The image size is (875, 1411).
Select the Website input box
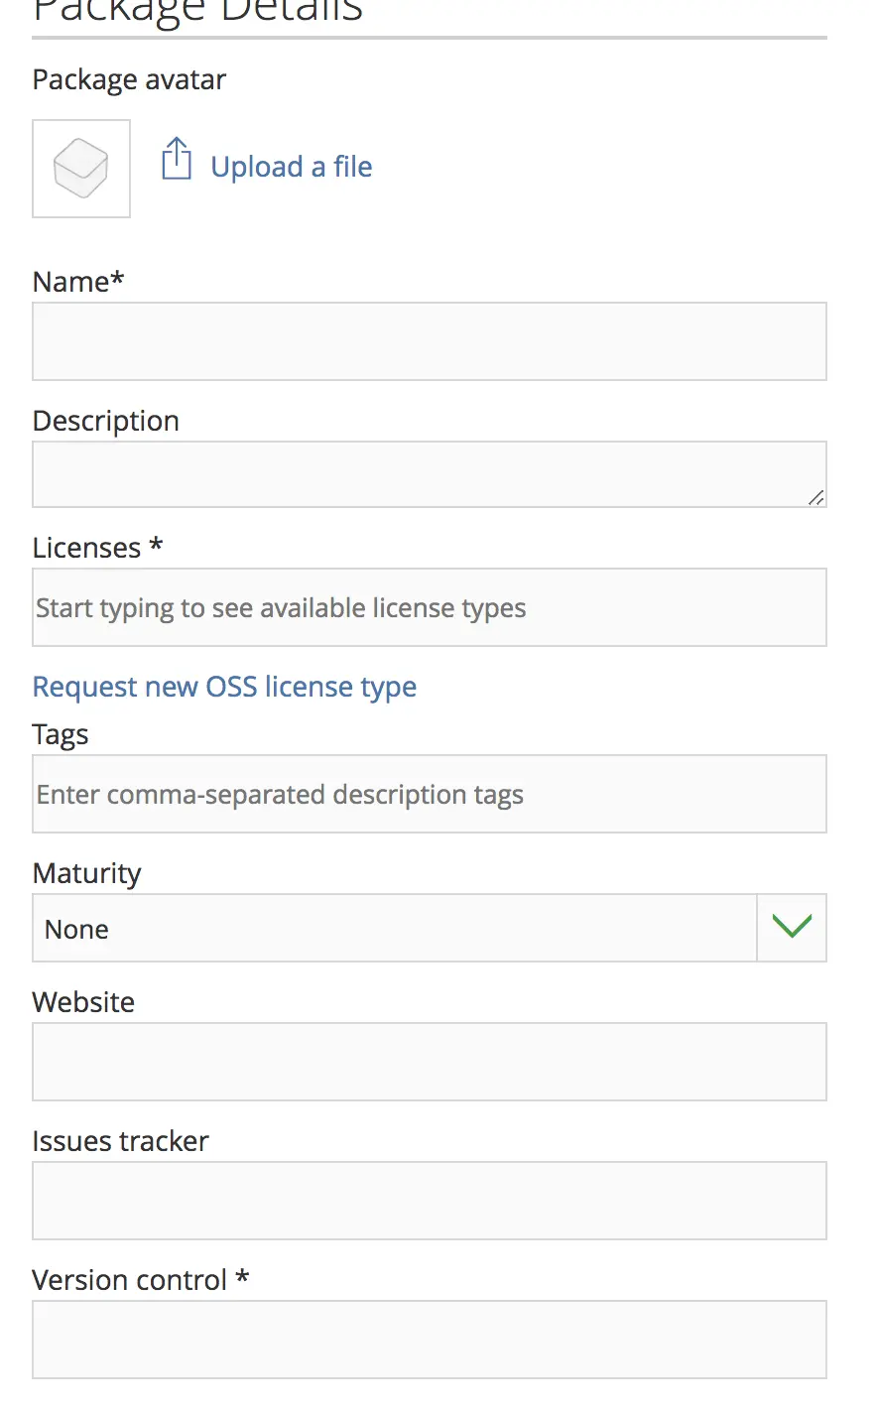pyautogui.click(x=429, y=1061)
